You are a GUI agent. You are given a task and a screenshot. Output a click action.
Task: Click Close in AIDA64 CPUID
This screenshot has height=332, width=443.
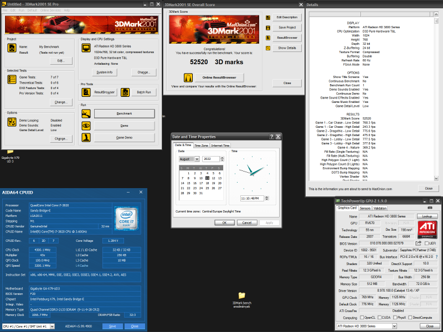pyautogui.click(x=135, y=326)
